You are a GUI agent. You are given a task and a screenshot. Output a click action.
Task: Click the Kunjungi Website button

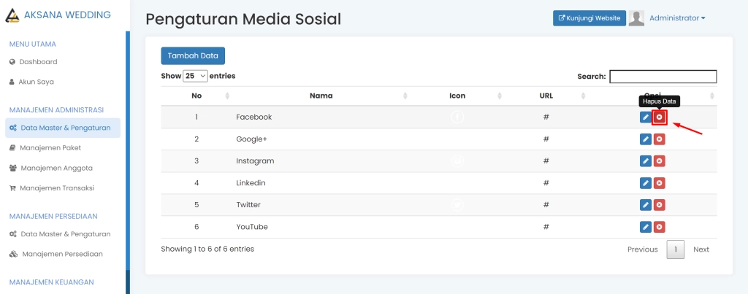coord(589,18)
